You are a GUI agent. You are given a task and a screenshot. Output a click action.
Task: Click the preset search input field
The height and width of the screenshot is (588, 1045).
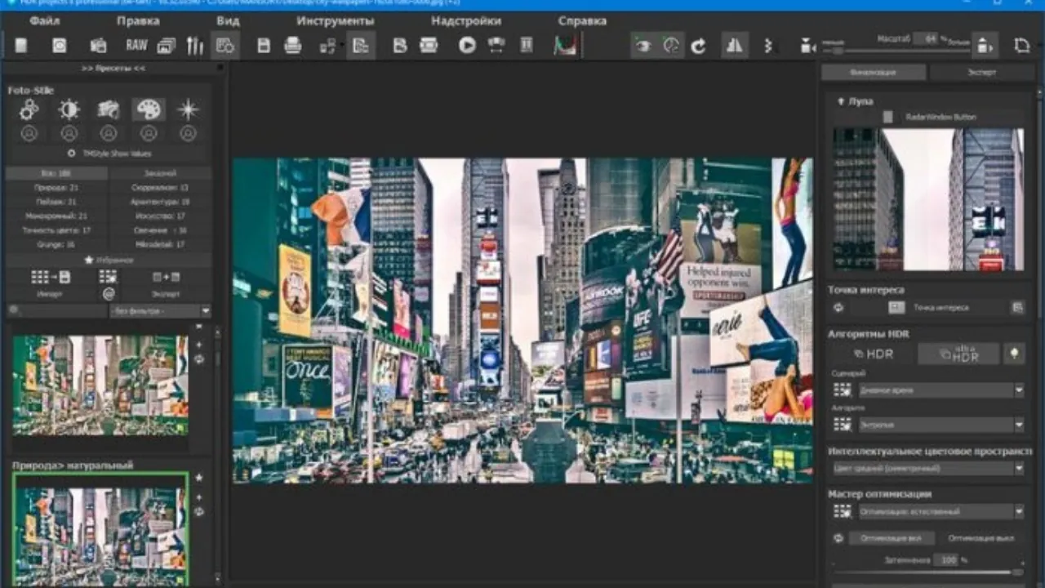coord(57,311)
